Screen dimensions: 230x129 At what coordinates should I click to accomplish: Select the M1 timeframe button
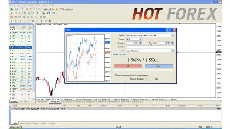[x=11, y=17]
